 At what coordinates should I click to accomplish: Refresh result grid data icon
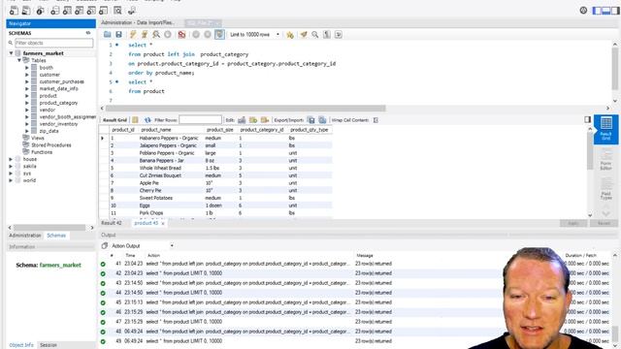(x=147, y=120)
